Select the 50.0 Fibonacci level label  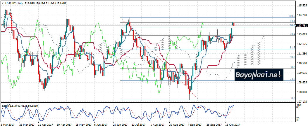(292, 57)
